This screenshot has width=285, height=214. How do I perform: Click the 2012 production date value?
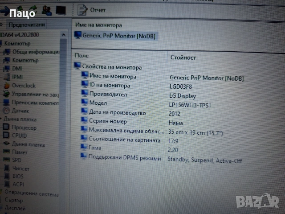[174, 114]
